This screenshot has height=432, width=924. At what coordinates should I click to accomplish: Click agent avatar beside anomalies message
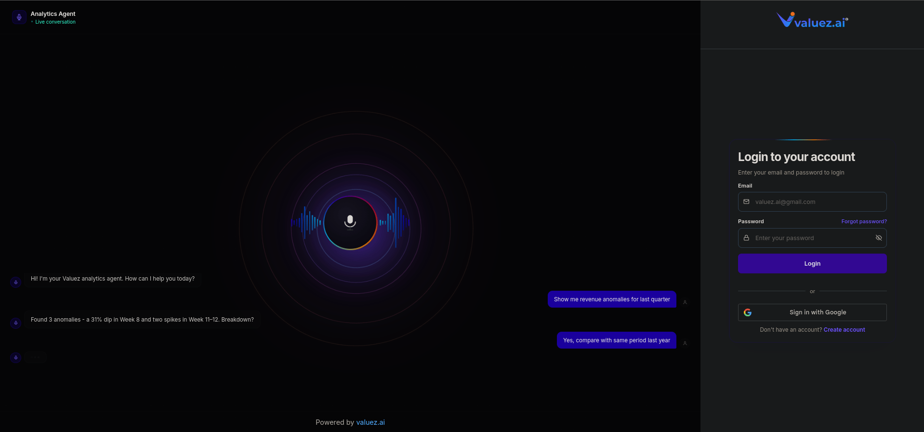point(16,323)
